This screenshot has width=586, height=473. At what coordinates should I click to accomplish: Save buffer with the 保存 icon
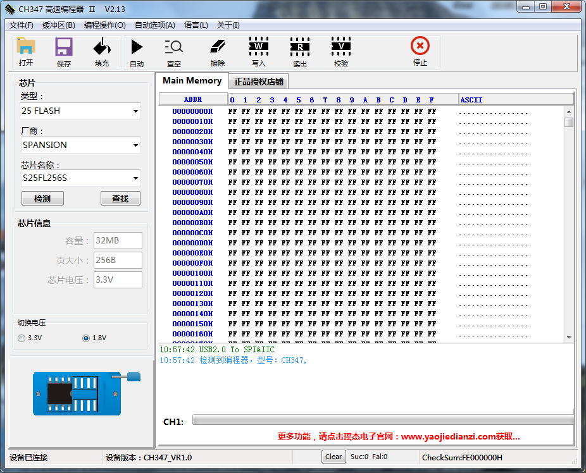(x=63, y=51)
